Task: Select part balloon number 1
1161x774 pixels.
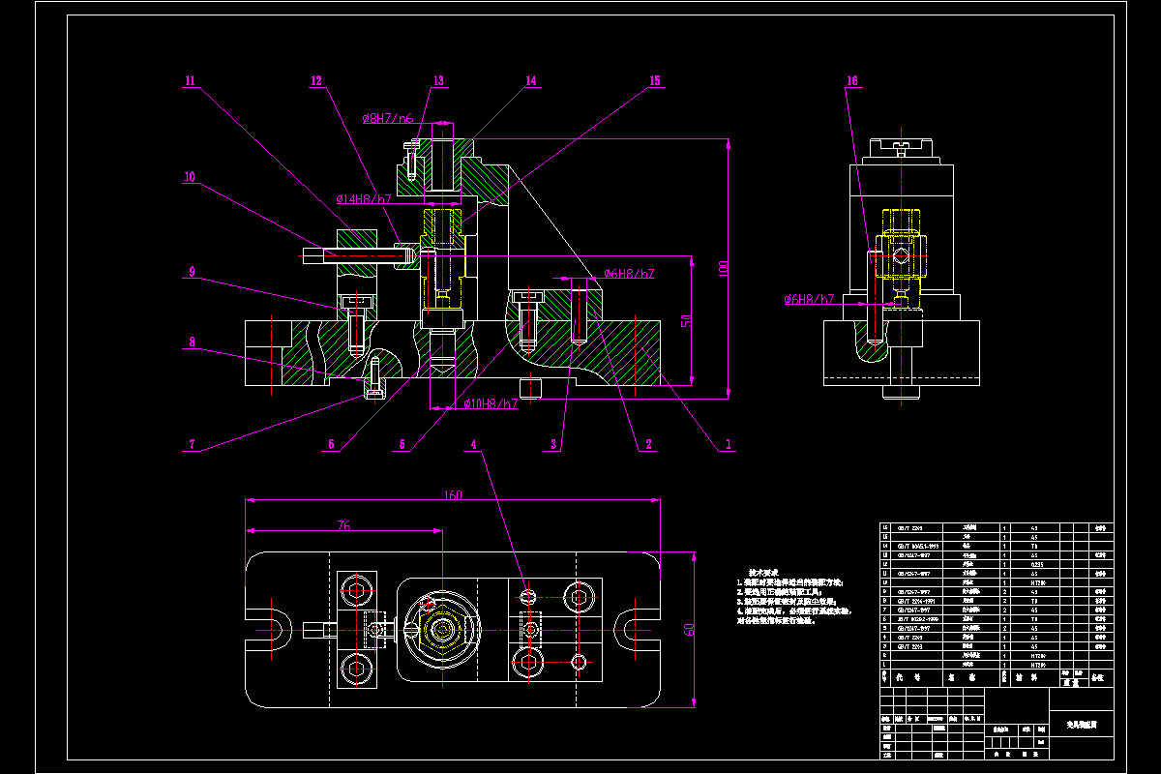Action: pos(727,444)
